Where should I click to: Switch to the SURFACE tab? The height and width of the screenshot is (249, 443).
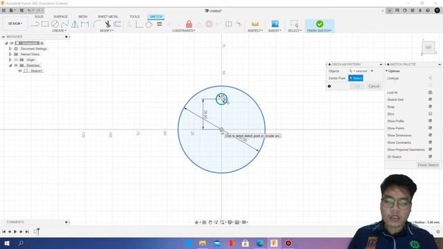point(60,17)
